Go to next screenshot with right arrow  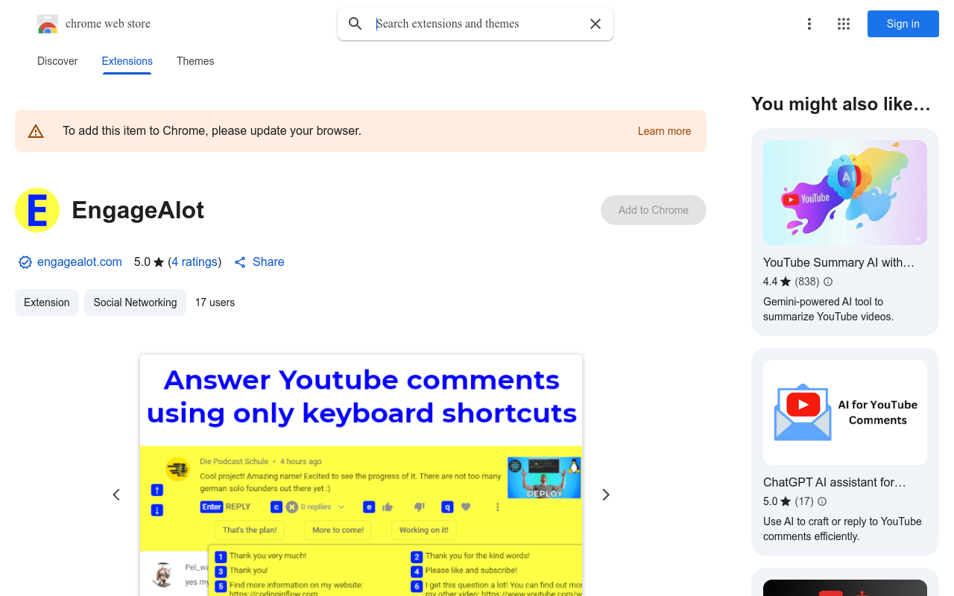click(606, 495)
